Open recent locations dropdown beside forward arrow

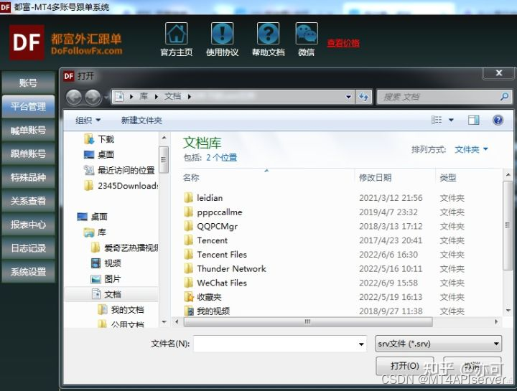coord(106,98)
